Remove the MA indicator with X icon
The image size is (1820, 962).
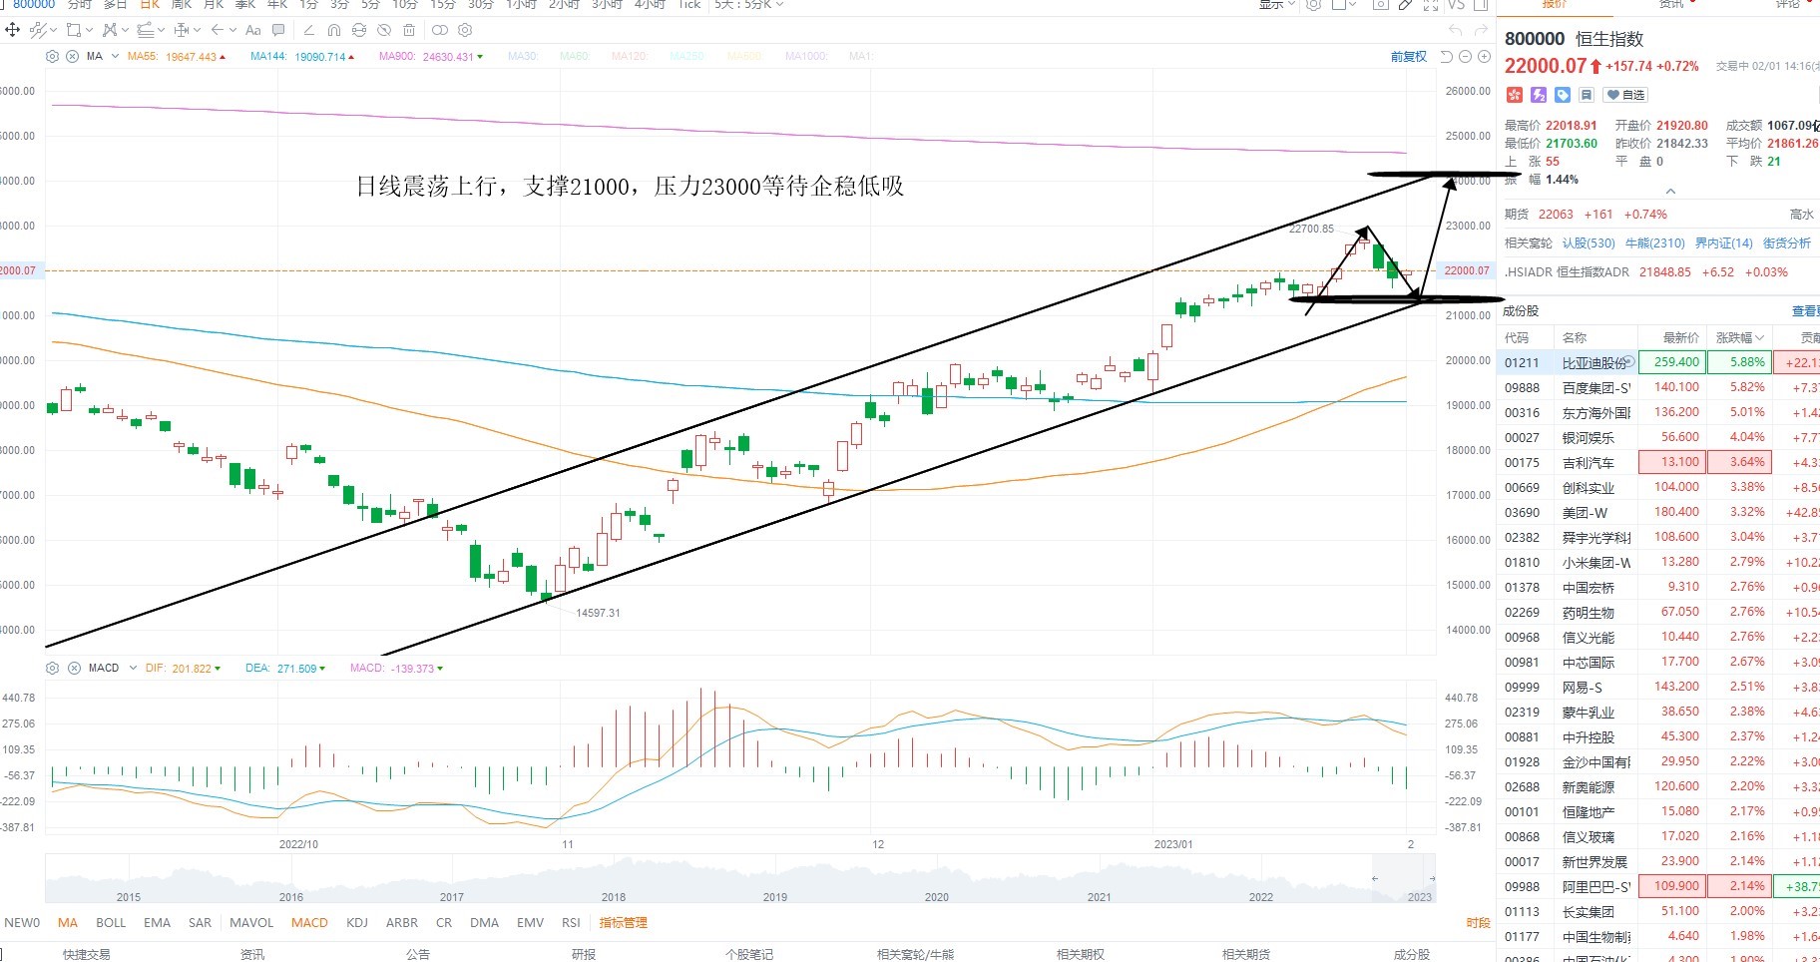click(73, 57)
